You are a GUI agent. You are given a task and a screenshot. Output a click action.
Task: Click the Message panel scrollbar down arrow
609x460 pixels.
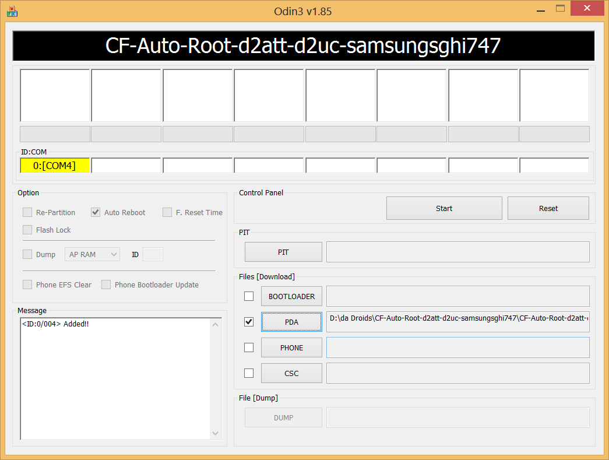tap(216, 434)
